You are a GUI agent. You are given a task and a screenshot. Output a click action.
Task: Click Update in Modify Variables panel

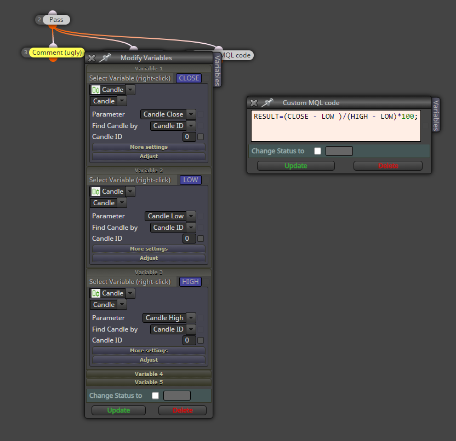pyautogui.click(x=118, y=410)
